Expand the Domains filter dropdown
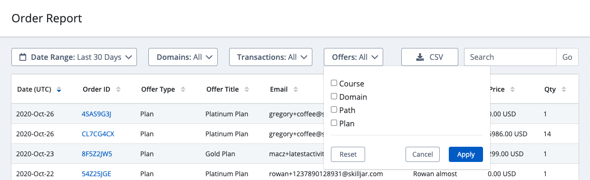 coord(183,57)
